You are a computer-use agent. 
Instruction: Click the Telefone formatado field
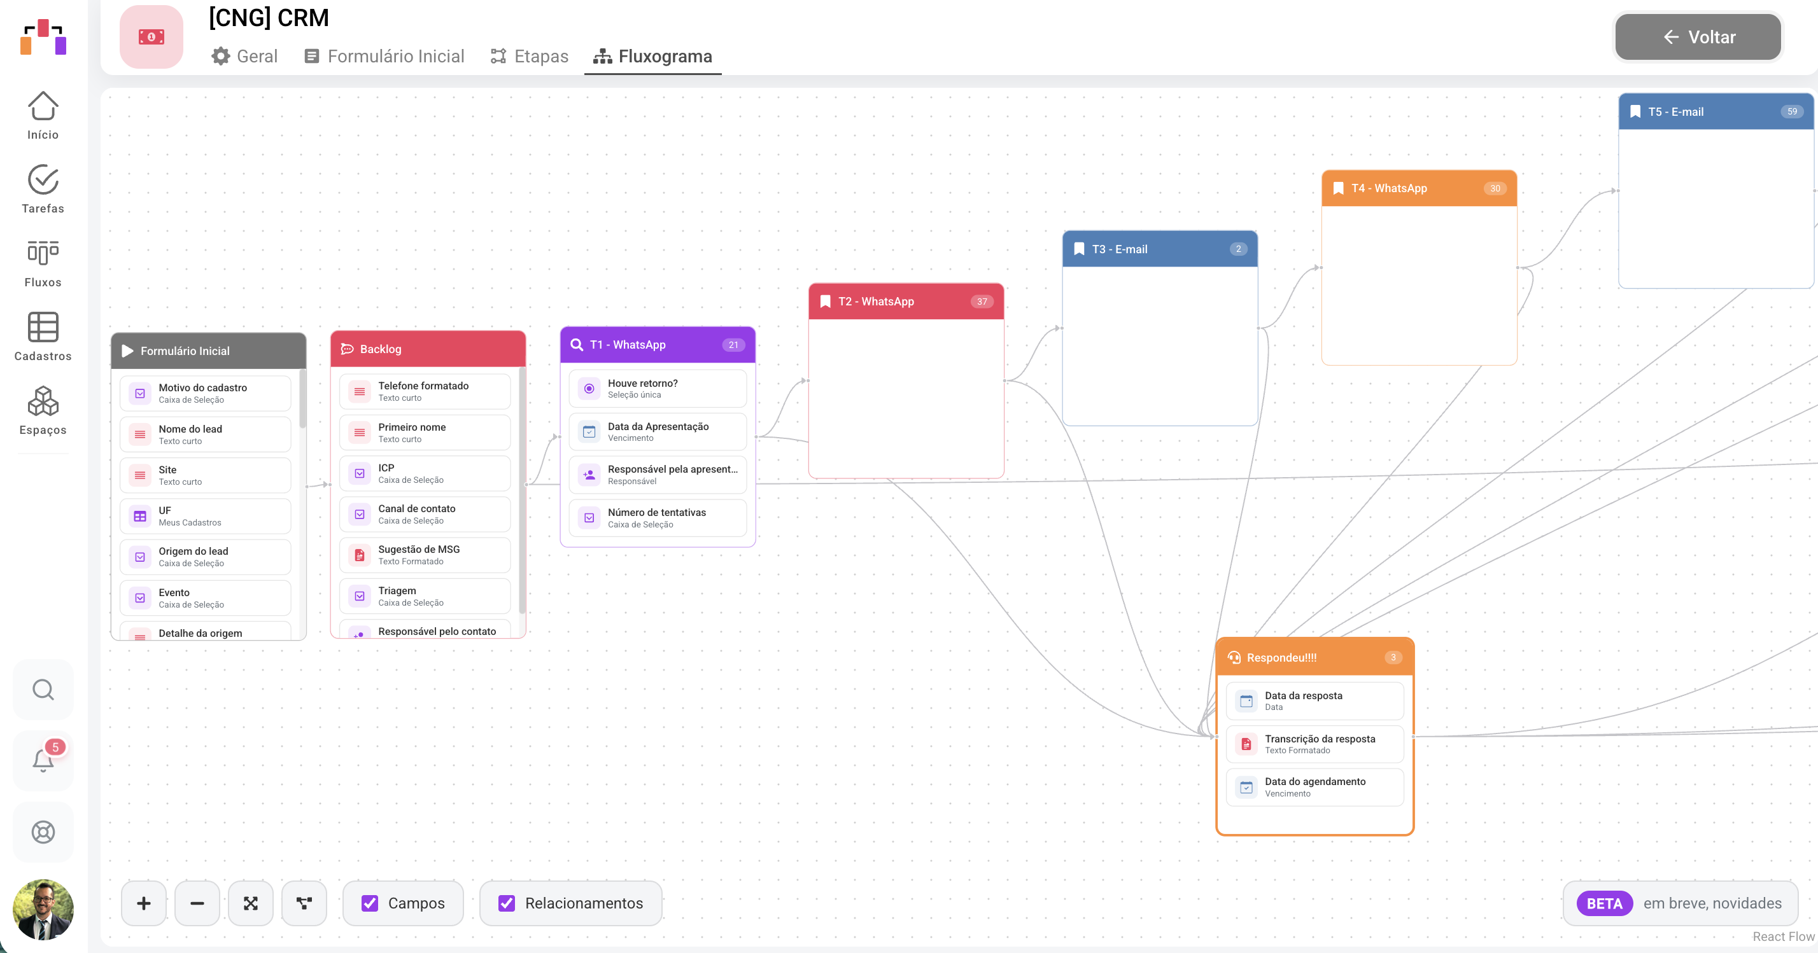pos(425,391)
